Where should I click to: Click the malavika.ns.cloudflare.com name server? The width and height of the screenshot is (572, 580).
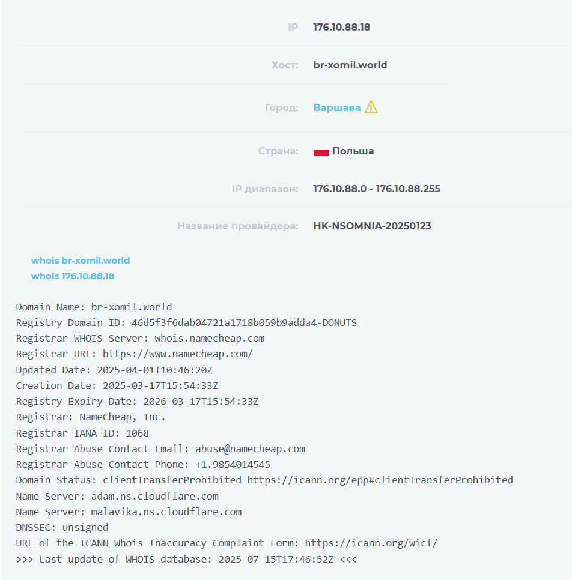(166, 512)
